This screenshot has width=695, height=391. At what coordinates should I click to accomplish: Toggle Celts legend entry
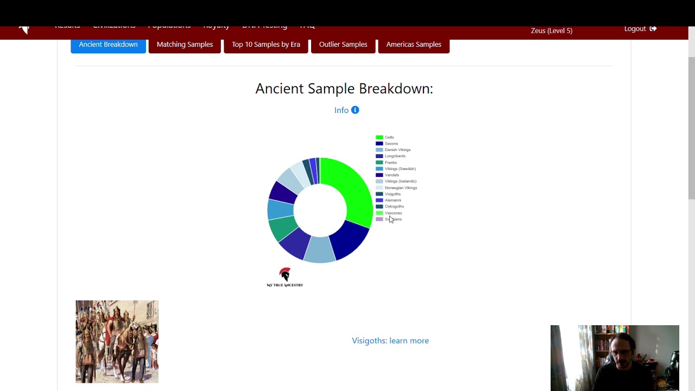(385, 137)
